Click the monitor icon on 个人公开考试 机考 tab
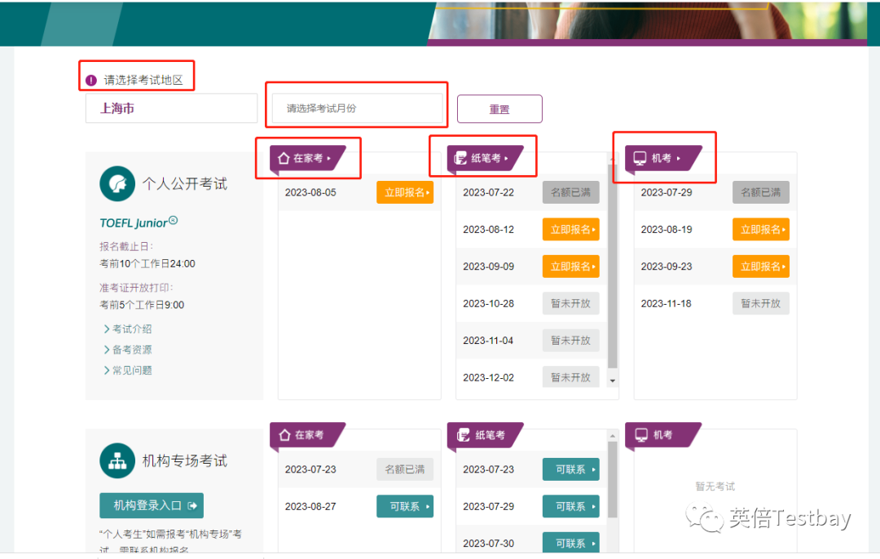 tap(640, 158)
